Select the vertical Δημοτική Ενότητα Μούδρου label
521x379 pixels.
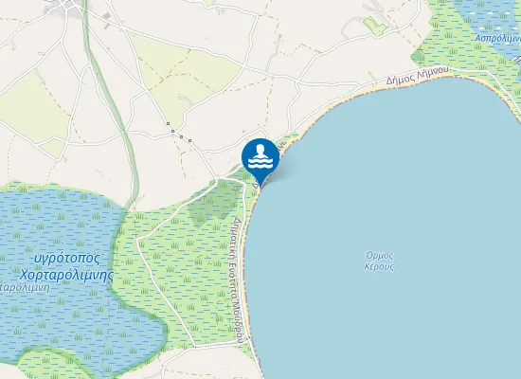[237, 280]
